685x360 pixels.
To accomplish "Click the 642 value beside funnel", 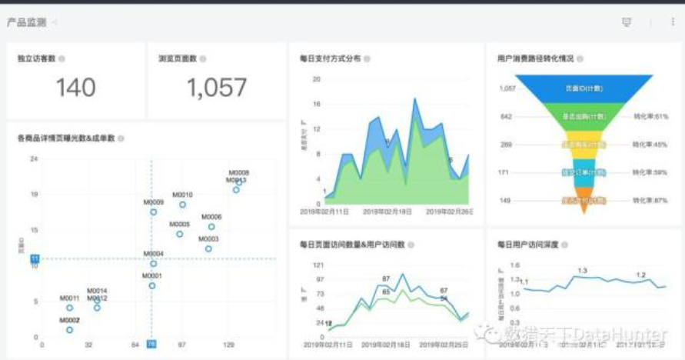I will click(506, 117).
